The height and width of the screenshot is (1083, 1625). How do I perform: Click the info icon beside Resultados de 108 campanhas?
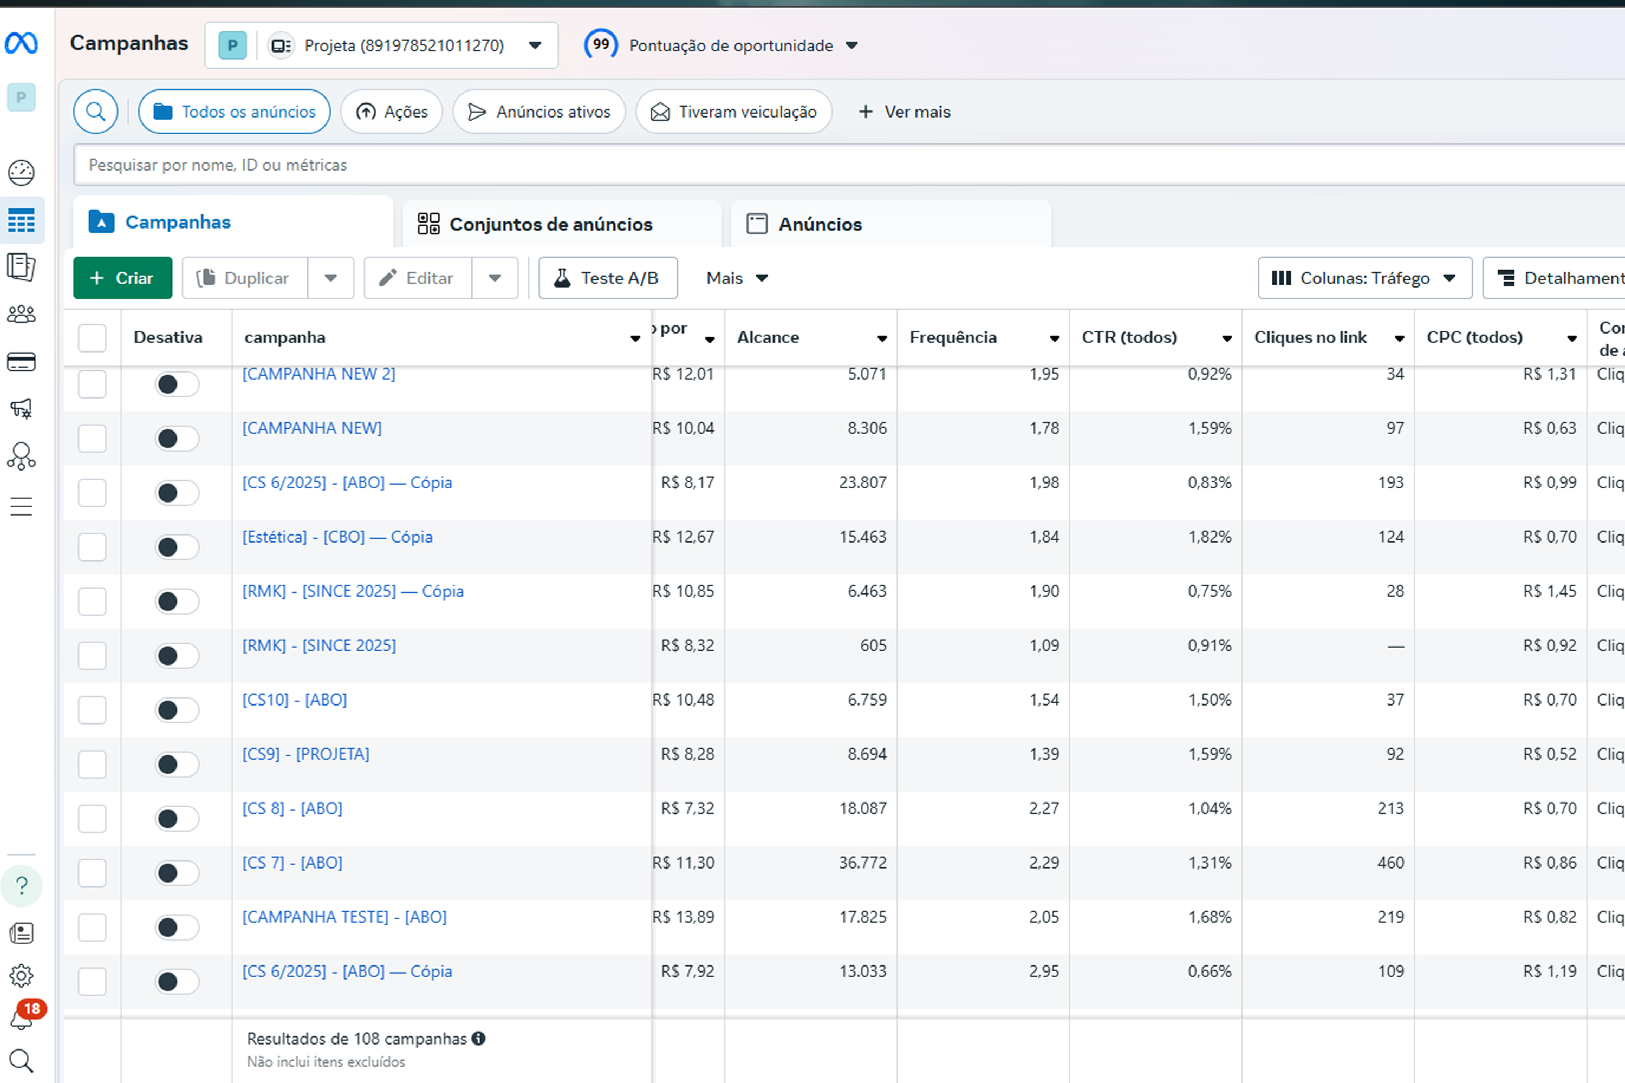[x=479, y=1038]
